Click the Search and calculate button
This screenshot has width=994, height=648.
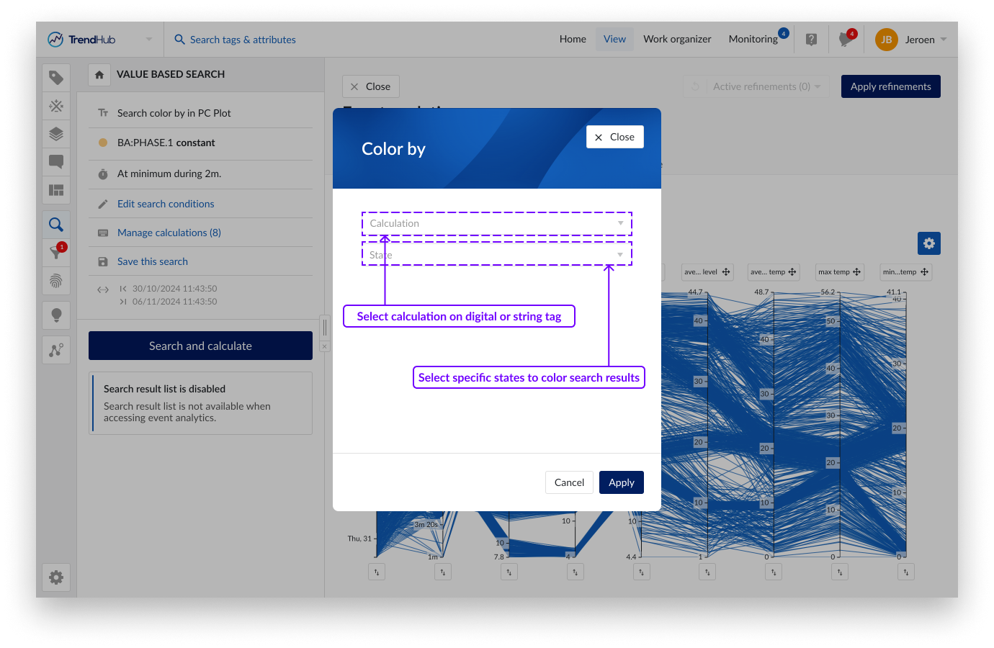(x=200, y=346)
